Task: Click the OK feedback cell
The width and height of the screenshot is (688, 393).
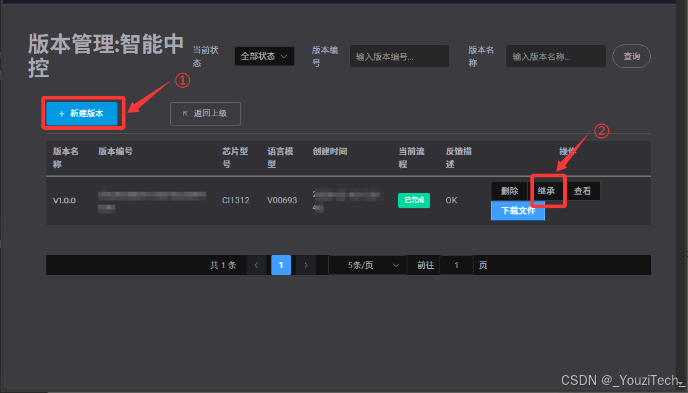Action: point(451,200)
